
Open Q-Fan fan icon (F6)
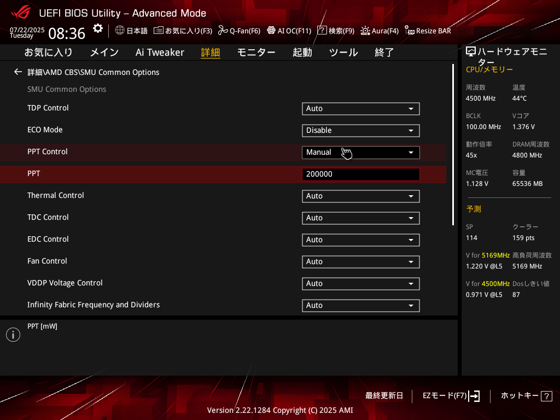point(223,31)
